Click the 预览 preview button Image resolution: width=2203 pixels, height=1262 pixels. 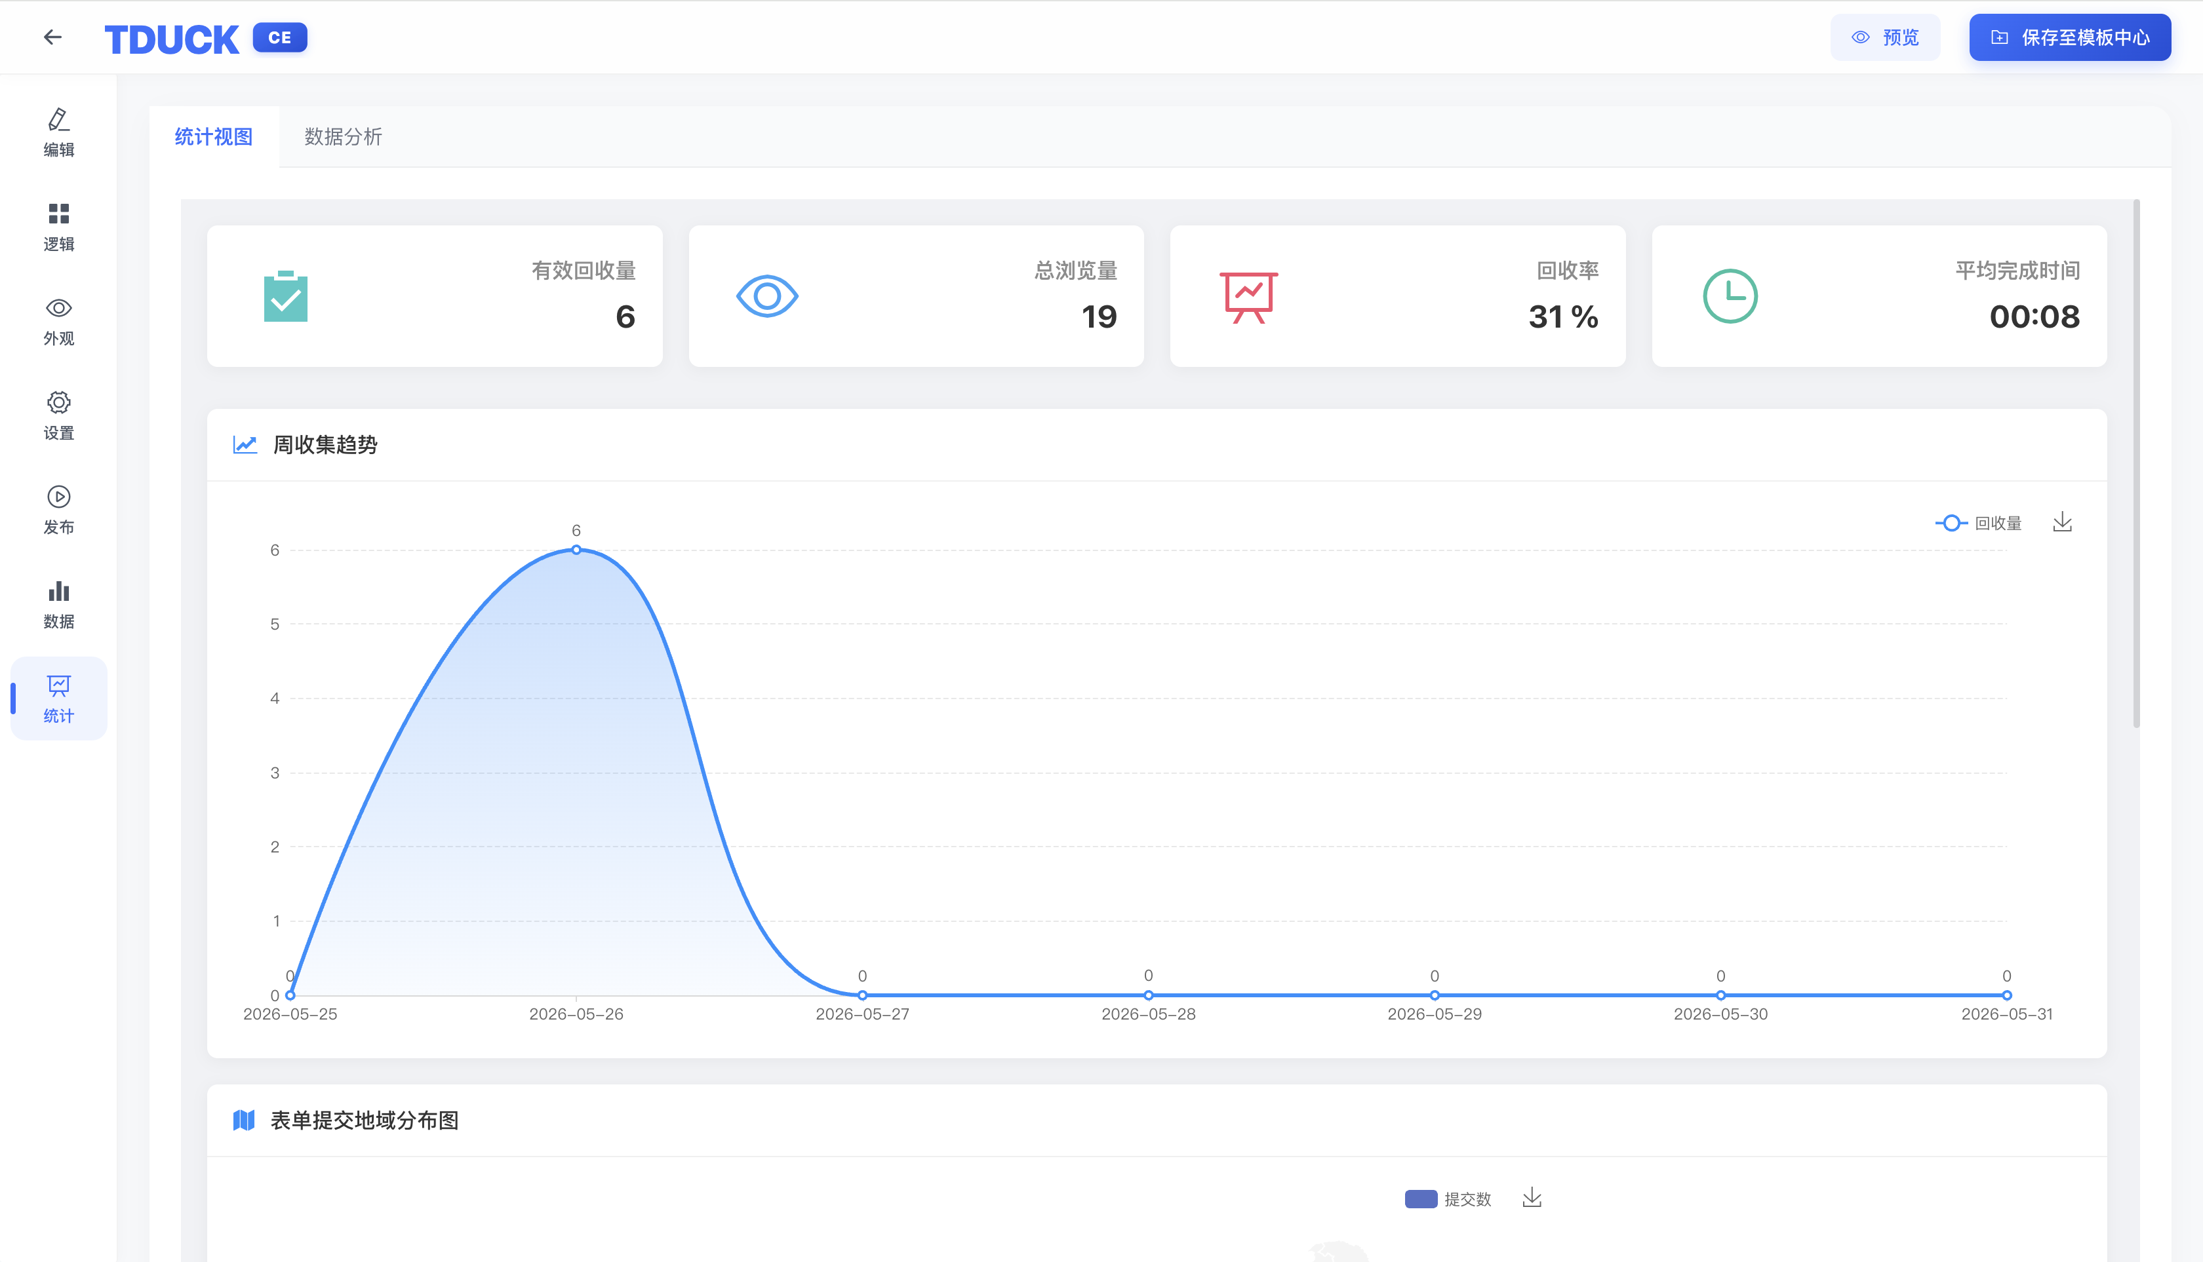[x=1885, y=37]
